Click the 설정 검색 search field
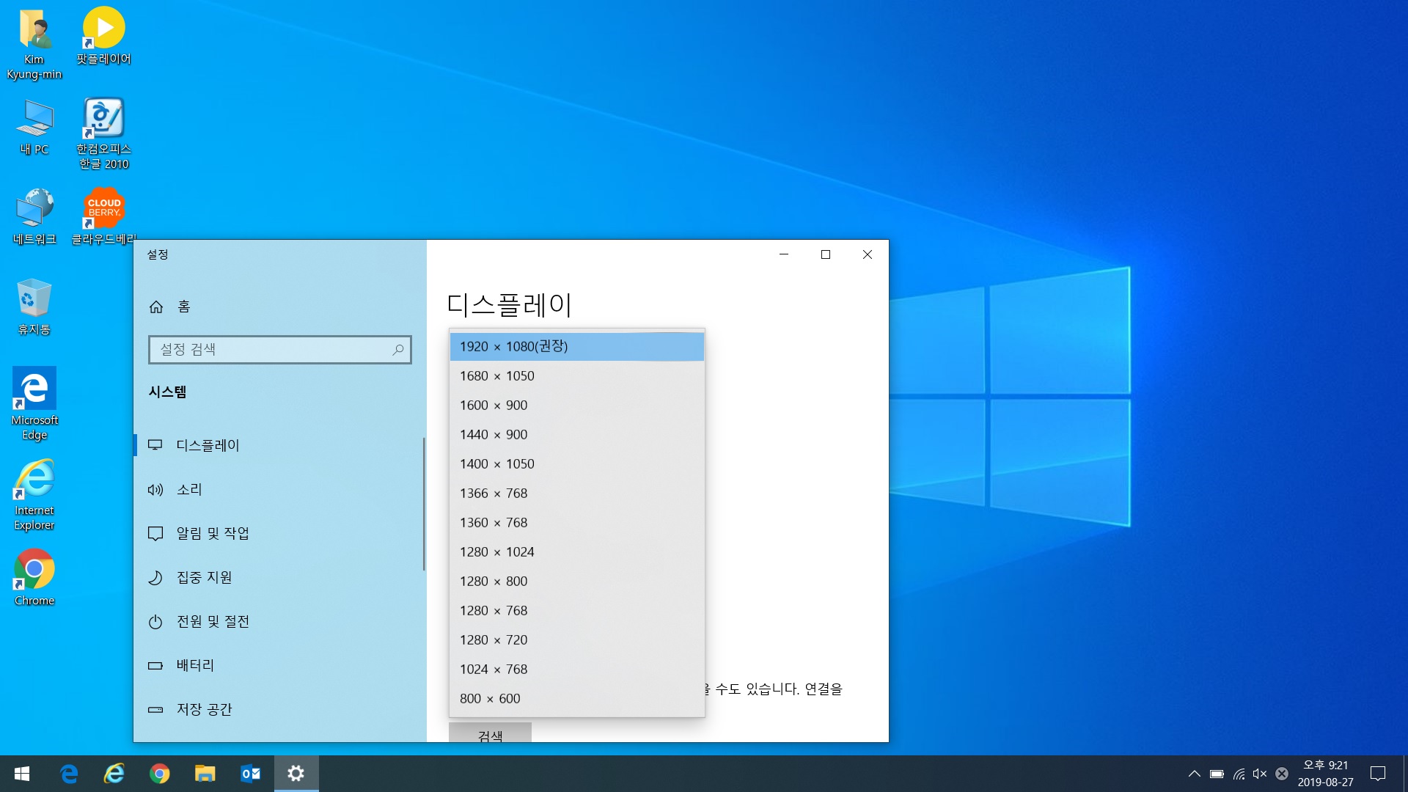Image resolution: width=1408 pixels, height=792 pixels. pos(279,350)
